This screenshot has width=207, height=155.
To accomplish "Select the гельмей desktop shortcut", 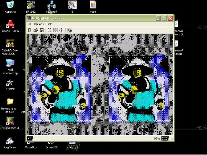I will [x=52, y=7].
